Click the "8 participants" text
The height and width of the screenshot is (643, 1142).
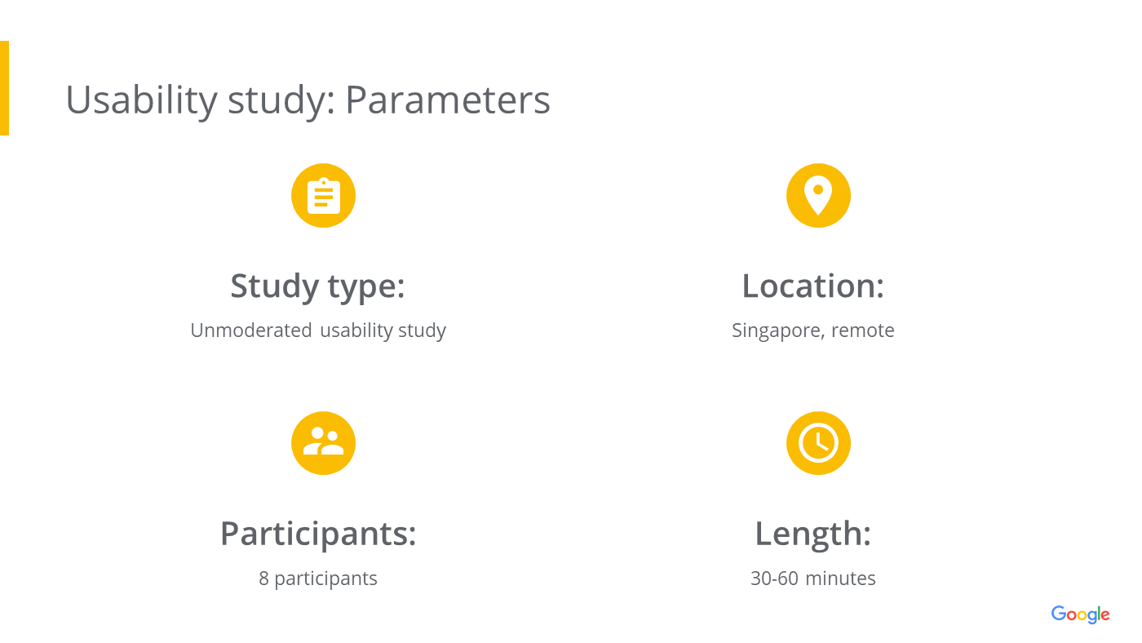(x=318, y=579)
